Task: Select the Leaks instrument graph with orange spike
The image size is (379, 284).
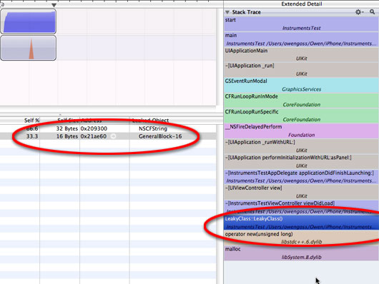Action: (x=29, y=48)
